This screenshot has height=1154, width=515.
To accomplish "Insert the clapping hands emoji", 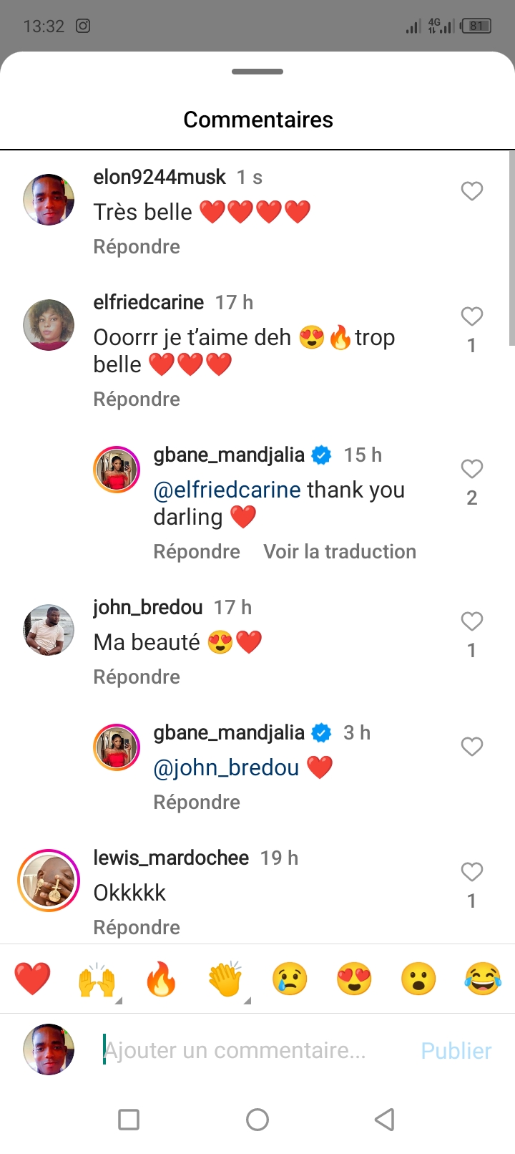I will coord(225,979).
